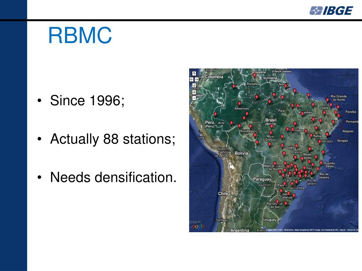362x271 pixels.
Task: Click the Uruguay country label
Action: [x=270, y=220]
